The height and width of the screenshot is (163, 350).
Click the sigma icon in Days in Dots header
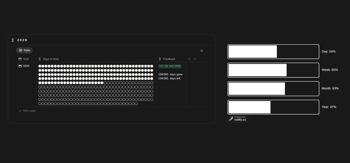click(40, 59)
